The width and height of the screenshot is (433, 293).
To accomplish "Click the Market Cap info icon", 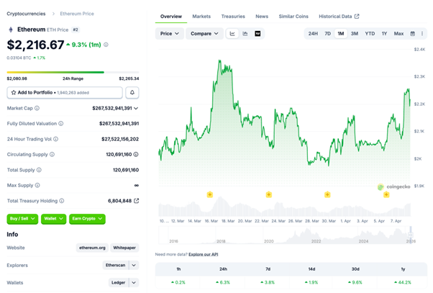I will 36,108.
